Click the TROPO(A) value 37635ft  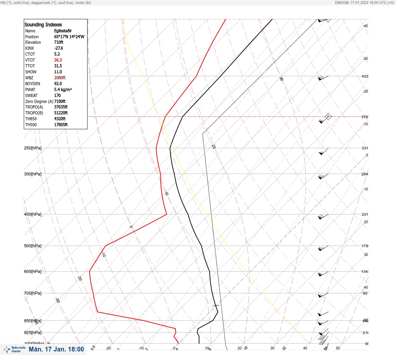tap(61, 107)
